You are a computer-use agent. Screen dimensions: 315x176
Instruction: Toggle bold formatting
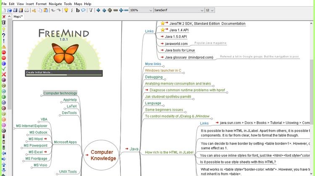(78, 10)
